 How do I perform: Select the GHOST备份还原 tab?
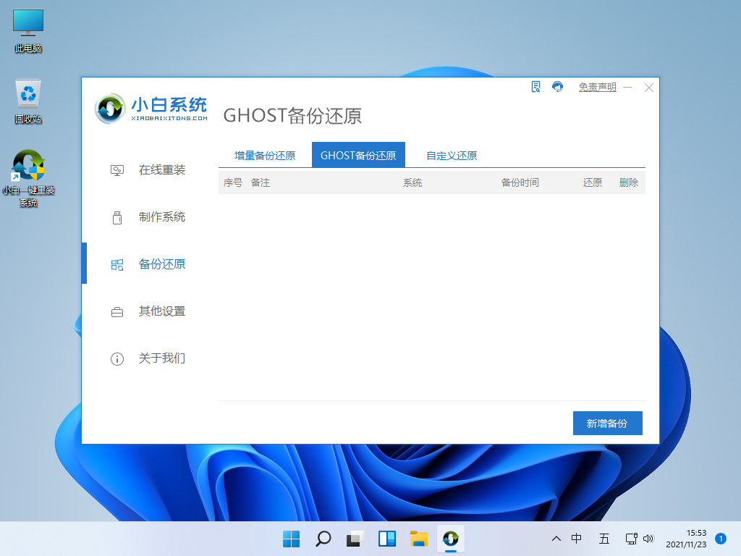click(358, 155)
